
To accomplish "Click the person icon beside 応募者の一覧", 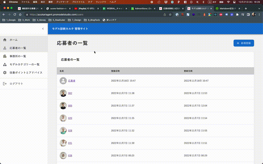I will tap(5, 48).
